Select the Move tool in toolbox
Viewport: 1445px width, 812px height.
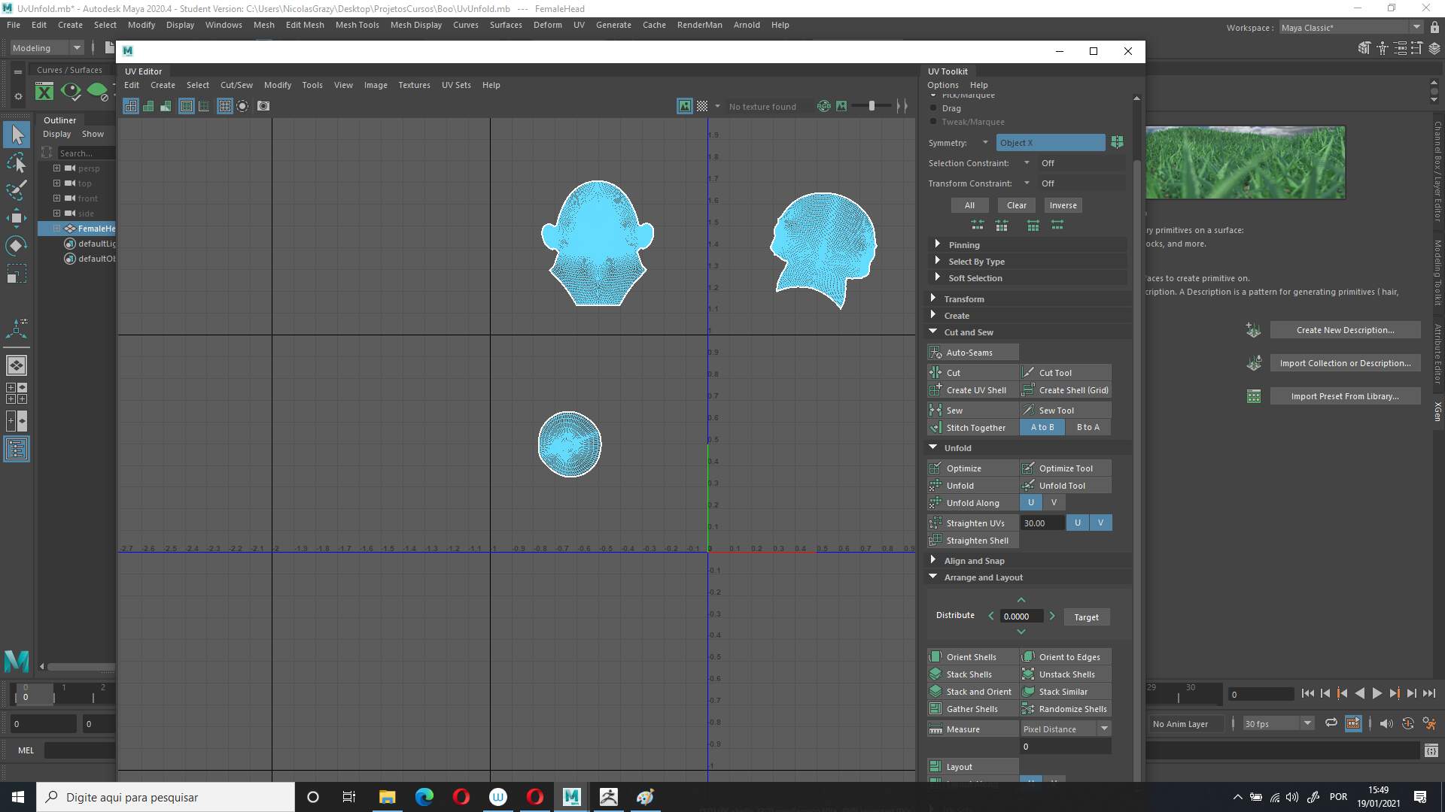click(x=17, y=218)
